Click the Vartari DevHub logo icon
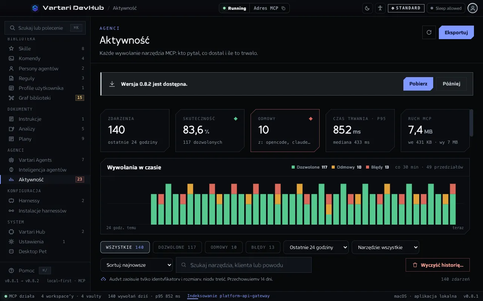This screenshot has width=483, height=301. [35, 8]
